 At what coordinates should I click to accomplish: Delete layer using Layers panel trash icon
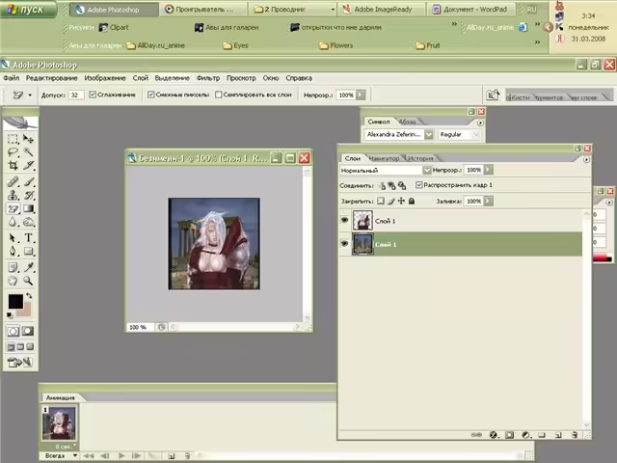(575, 435)
